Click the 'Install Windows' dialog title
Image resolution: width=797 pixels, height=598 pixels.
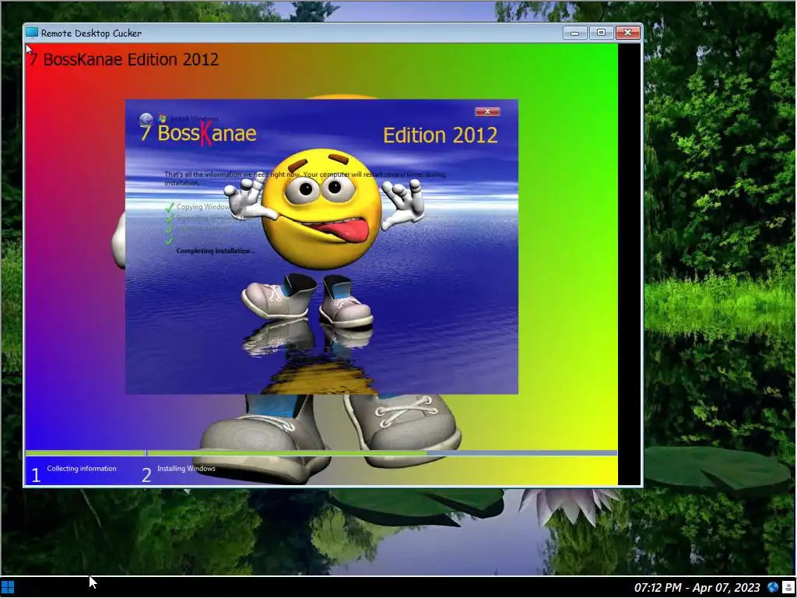click(x=195, y=119)
